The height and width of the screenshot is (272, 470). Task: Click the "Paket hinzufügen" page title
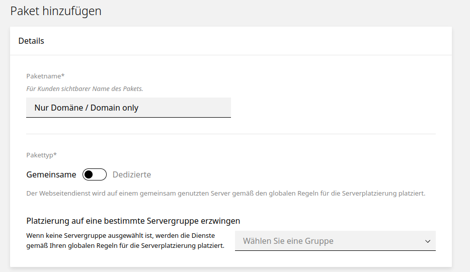56,11
